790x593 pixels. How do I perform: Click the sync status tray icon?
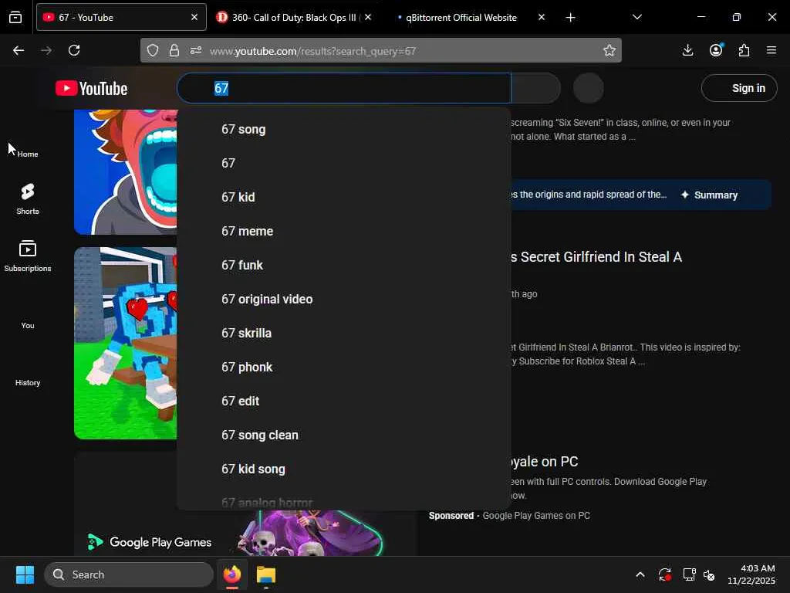click(x=664, y=574)
